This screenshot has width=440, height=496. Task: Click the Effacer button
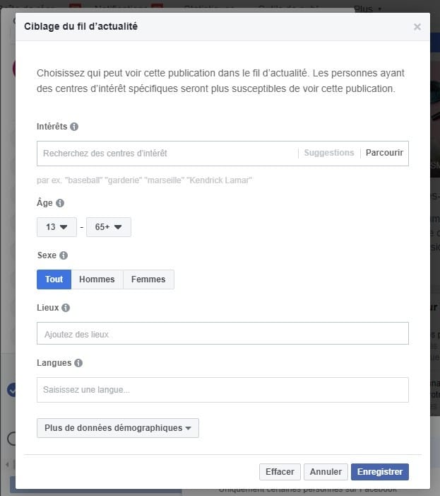click(x=280, y=472)
